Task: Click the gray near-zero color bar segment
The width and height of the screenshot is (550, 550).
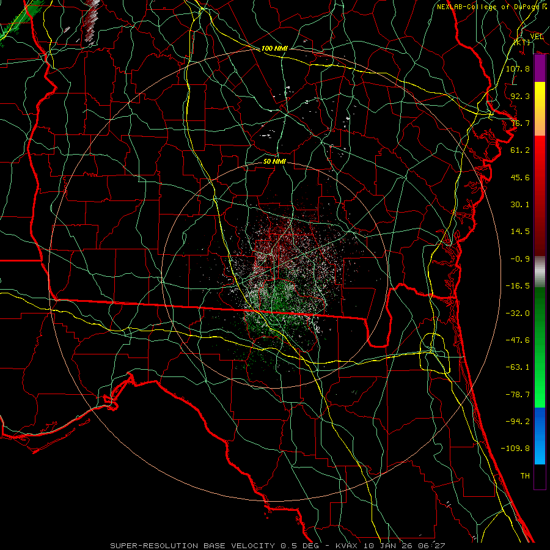Action: tap(540, 272)
